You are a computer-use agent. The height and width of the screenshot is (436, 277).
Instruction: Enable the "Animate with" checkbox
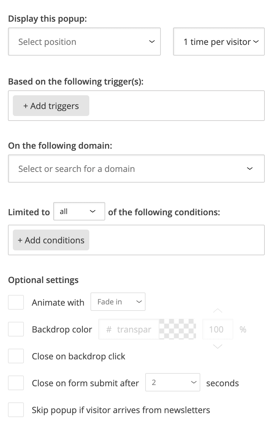click(x=16, y=302)
